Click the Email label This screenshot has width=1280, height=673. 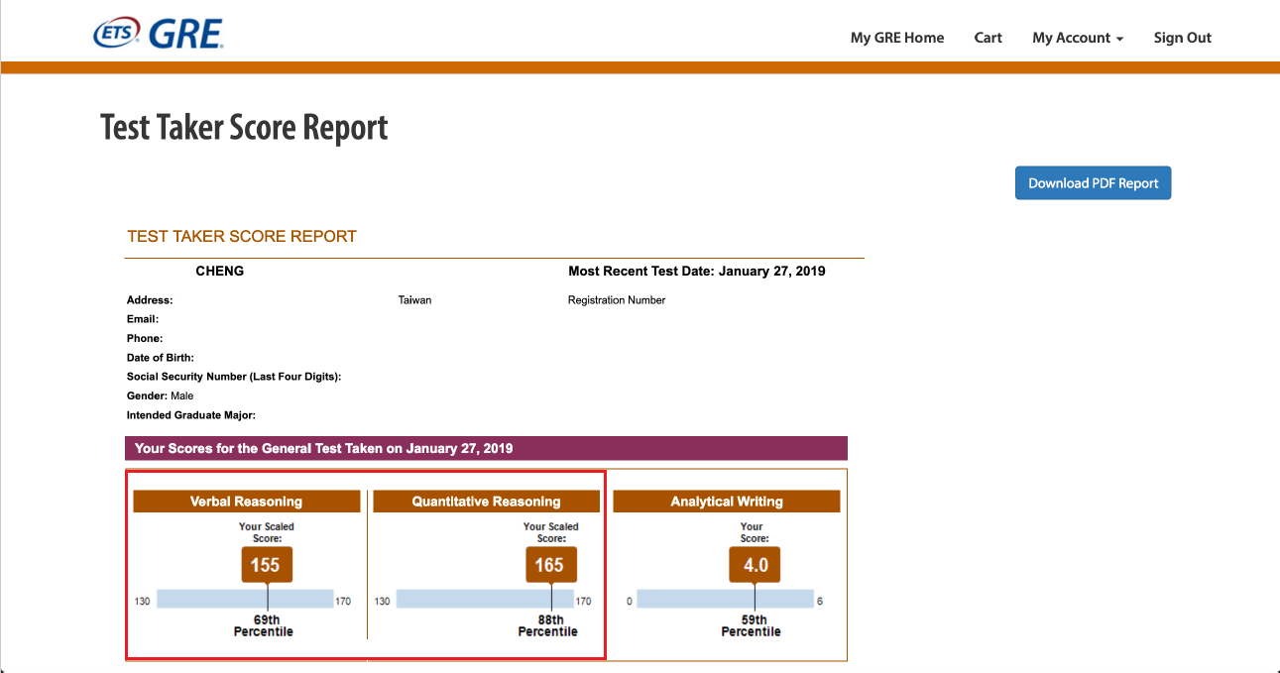pos(143,319)
